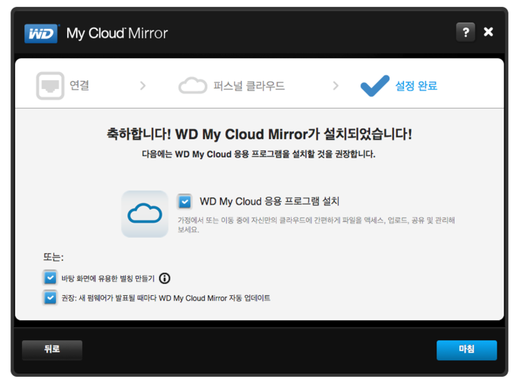Image resolution: width=514 pixels, height=383 pixels.
Task: Click the 축하합니다 installation heading
Action: coord(259,134)
